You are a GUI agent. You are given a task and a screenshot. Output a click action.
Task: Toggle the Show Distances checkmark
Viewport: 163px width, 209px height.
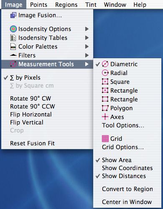(x=98, y=176)
